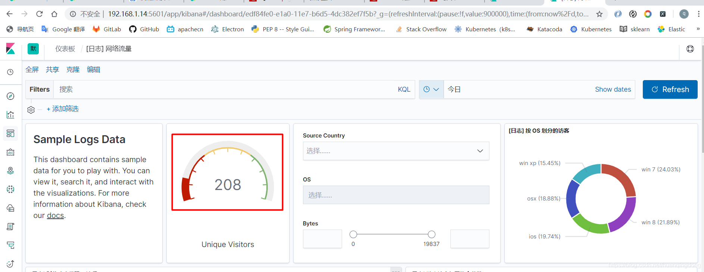Viewport: 704px width, 272px height.
Task: Open the sklearn bookmark
Action: click(635, 29)
